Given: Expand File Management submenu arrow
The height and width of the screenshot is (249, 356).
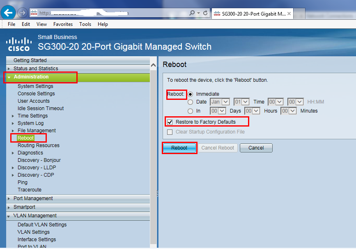Looking at the screenshot, I should click(13, 131).
